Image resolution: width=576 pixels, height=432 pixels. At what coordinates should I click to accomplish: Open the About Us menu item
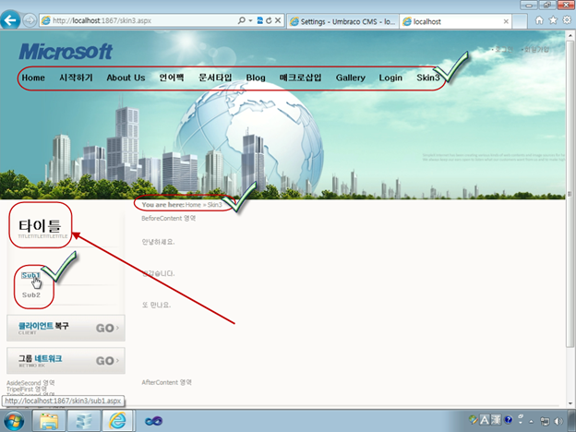[x=126, y=78]
